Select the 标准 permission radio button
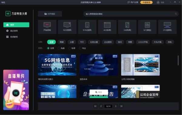Screen dimensions: 182x115 pyautogui.click(x=69, y=48)
